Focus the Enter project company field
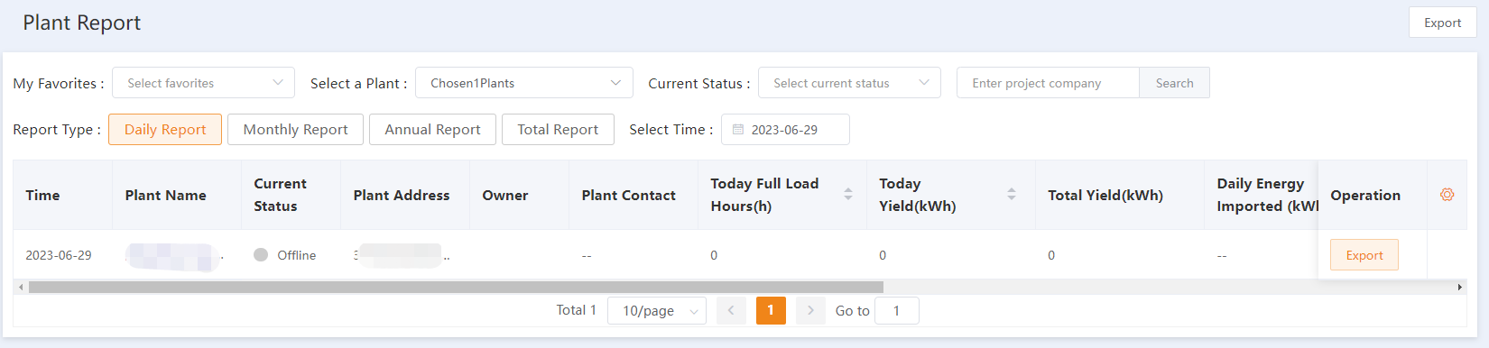 pos(1048,83)
